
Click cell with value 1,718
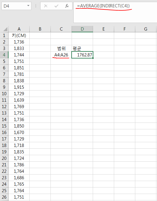[19, 145]
